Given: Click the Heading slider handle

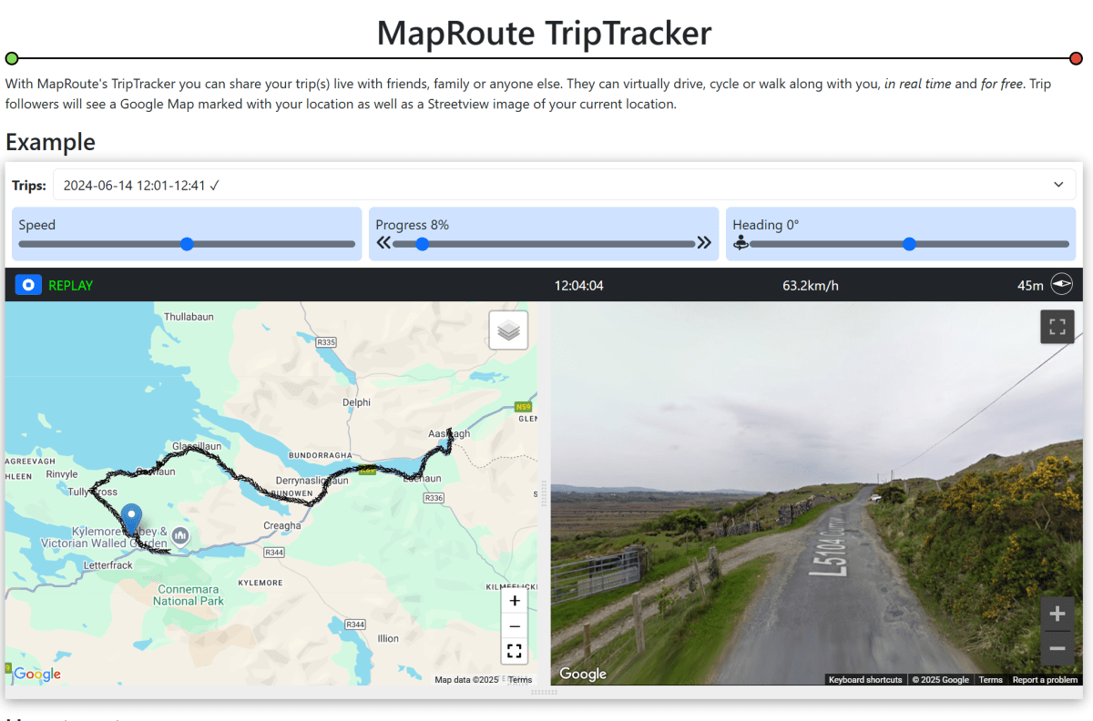Looking at the screenshot, I should 909,244.
